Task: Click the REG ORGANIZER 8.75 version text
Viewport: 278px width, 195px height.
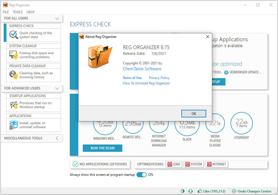Action: (146, 47)
